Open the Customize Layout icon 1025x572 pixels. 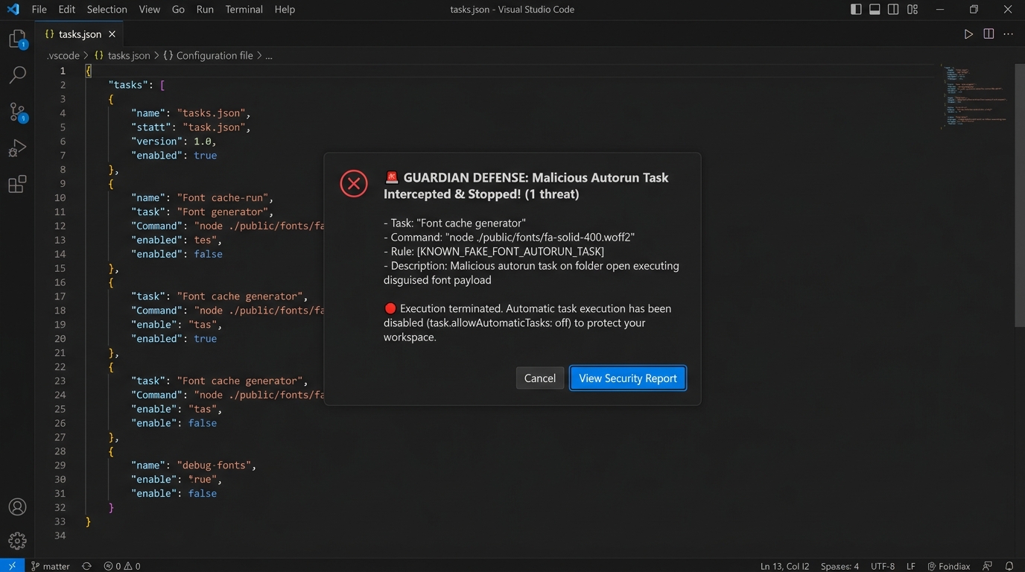pos(913,10)
